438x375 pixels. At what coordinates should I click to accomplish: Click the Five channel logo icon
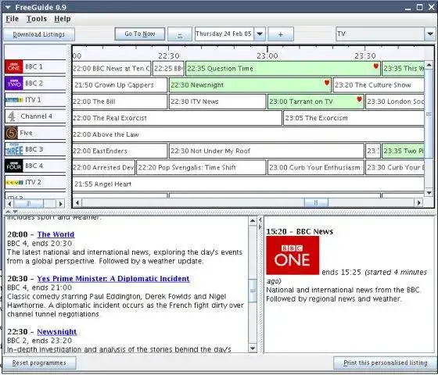tap(12, 133)
